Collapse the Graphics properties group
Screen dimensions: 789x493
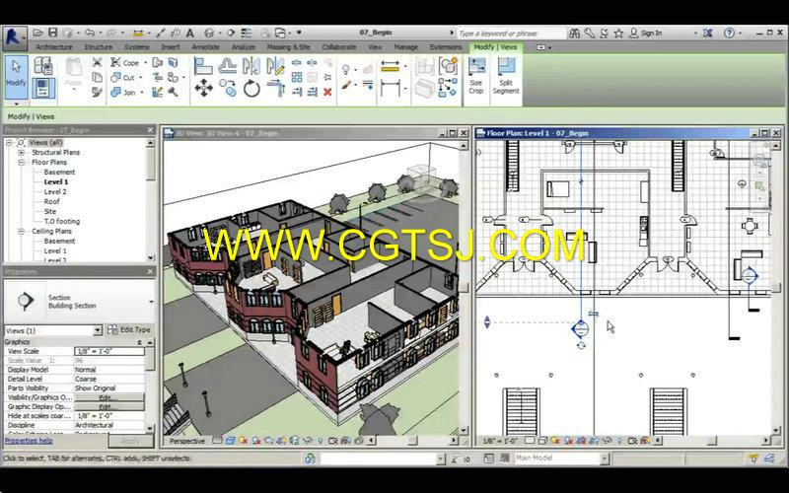click(x=139, y=342)
